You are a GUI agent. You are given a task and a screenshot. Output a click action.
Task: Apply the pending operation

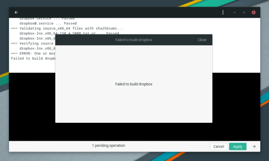click(x=238, y=147)
